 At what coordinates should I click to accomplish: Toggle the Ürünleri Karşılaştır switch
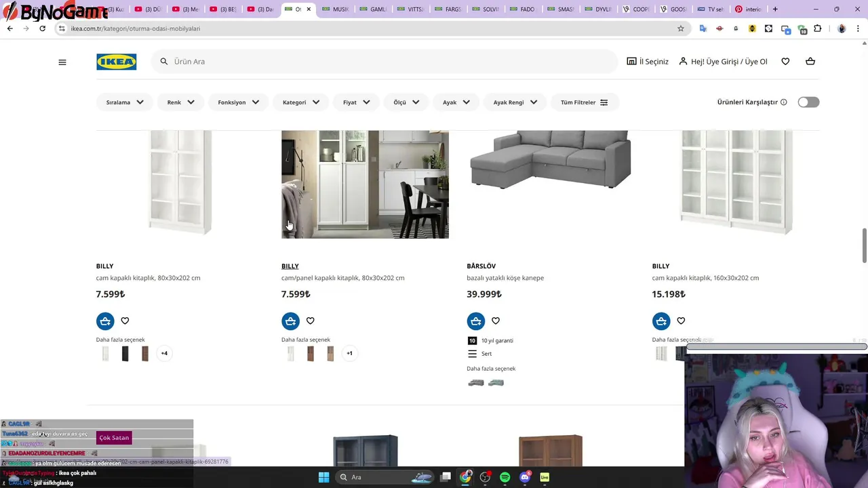coord(808,102)
